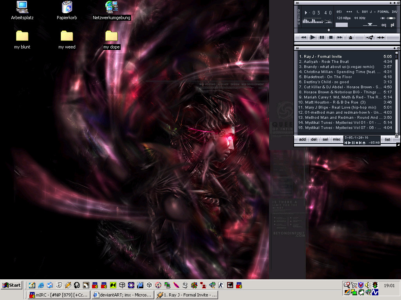Select the 'Matt Houston - R & B De Rue' track

(x=345, y=102)
